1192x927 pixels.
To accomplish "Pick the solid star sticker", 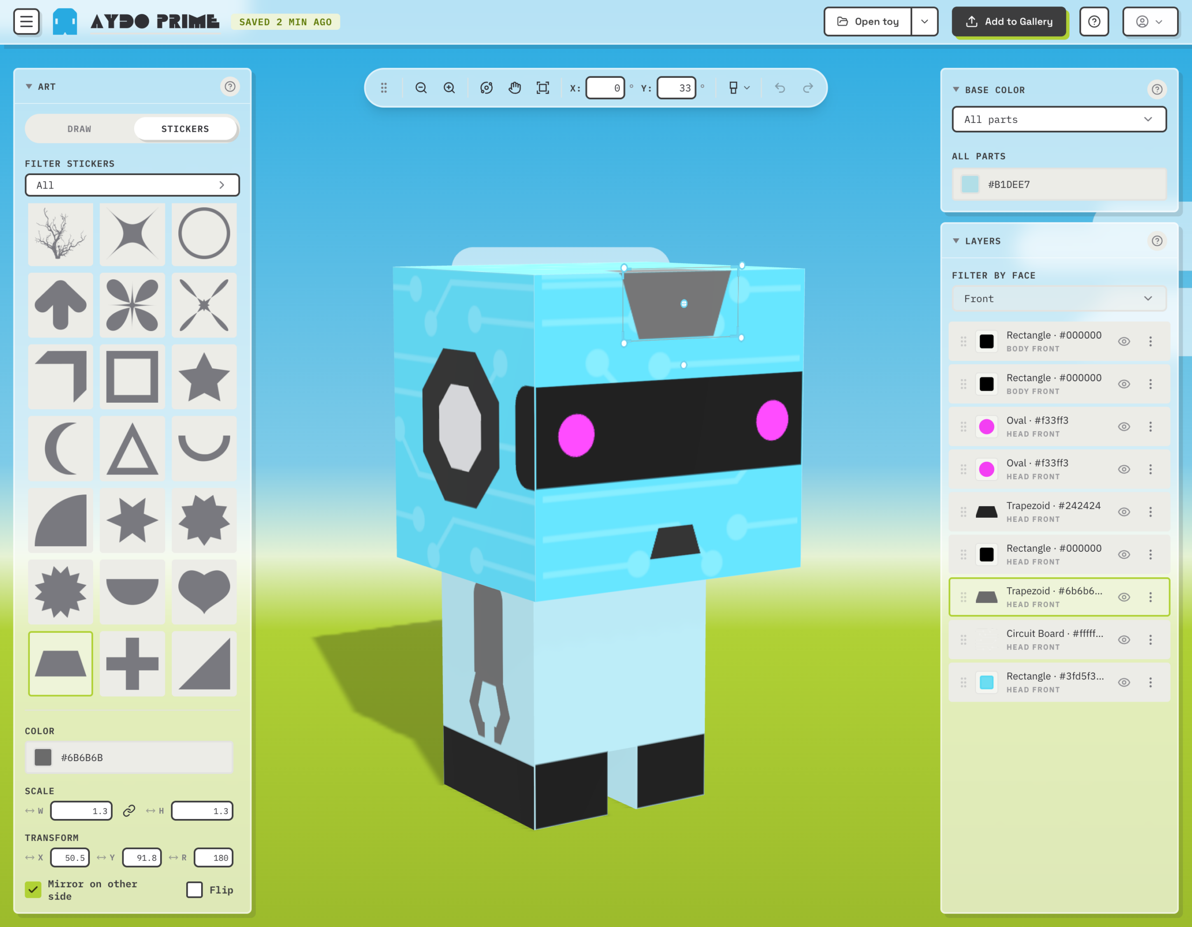I will (204, 377).
